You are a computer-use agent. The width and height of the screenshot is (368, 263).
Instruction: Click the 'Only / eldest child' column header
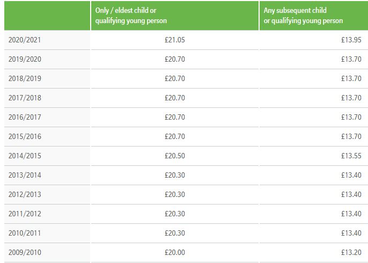[130, 16]
